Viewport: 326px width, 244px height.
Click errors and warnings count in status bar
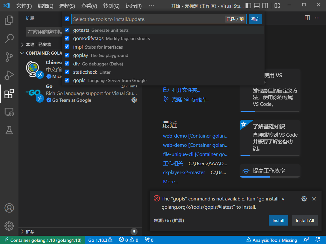pos(129,240)
